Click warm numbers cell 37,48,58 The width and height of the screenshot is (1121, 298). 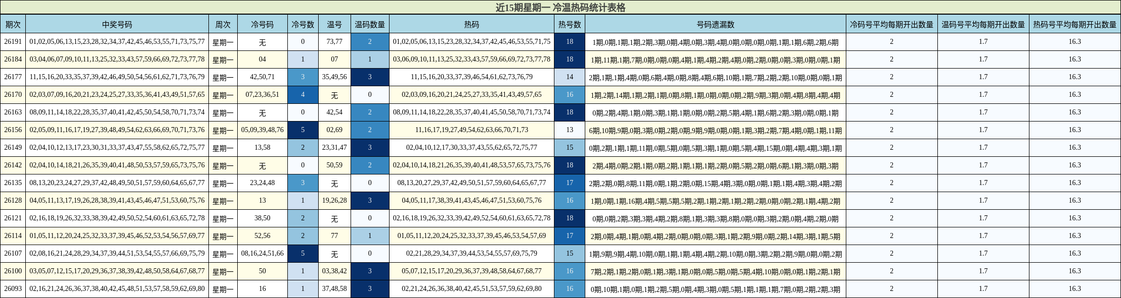[x=334, y=289]
